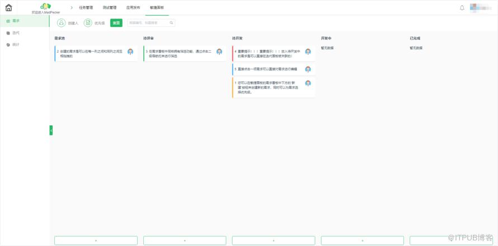Click the 待评审 column header

(x=148, y=38)
